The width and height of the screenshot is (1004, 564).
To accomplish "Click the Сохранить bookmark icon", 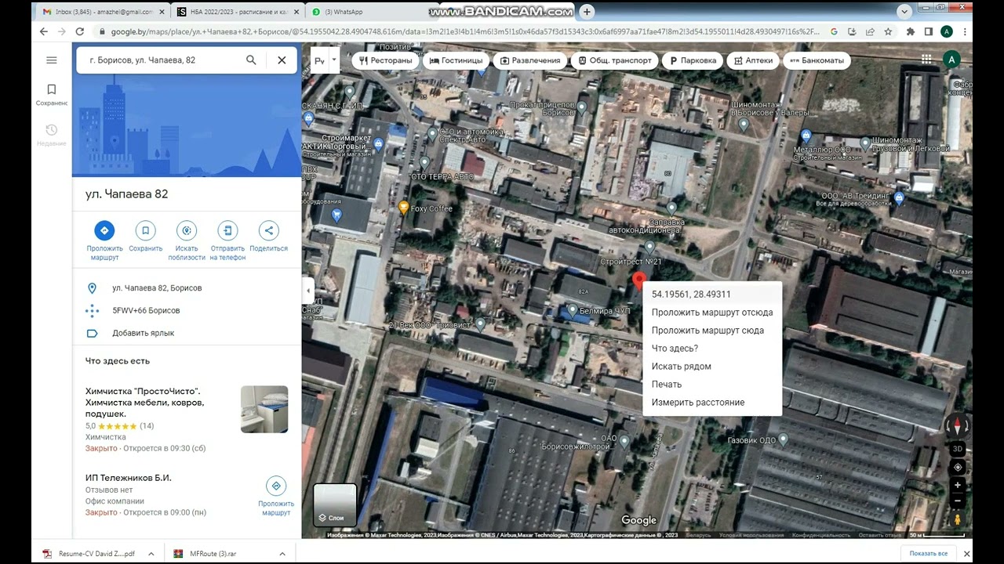I will tap(145, 230).
